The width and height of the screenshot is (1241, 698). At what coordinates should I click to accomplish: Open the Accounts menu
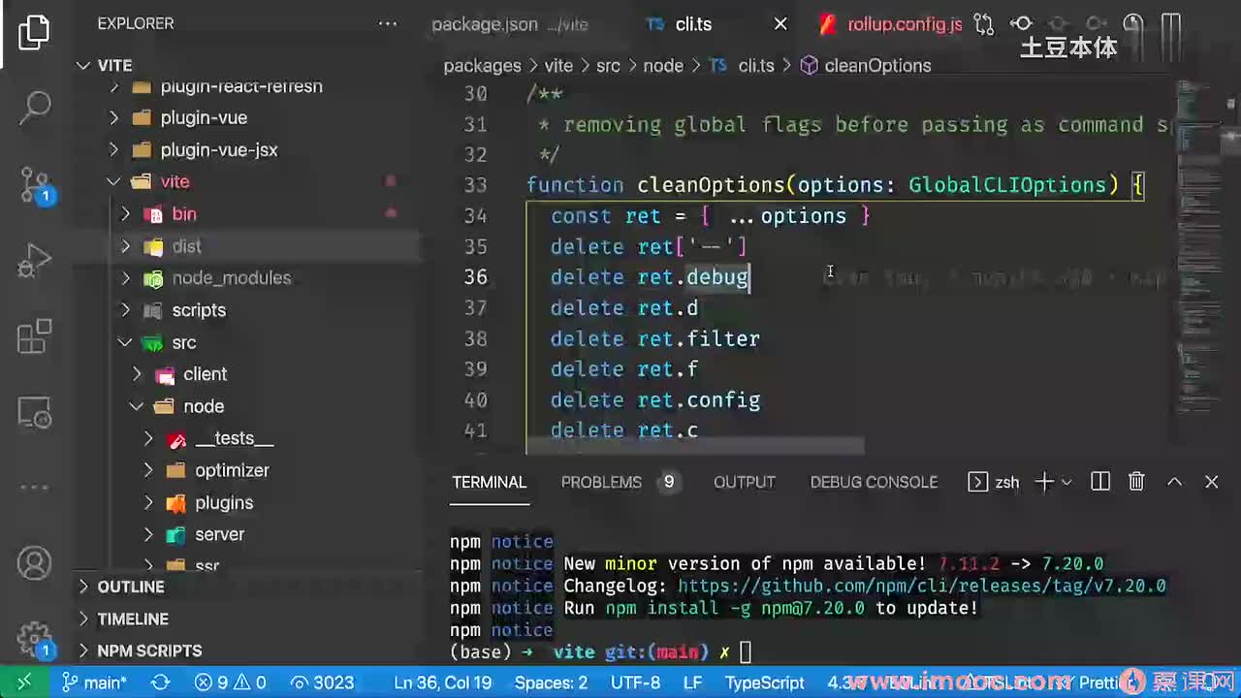pyautogui.click(x=35, y=563)
